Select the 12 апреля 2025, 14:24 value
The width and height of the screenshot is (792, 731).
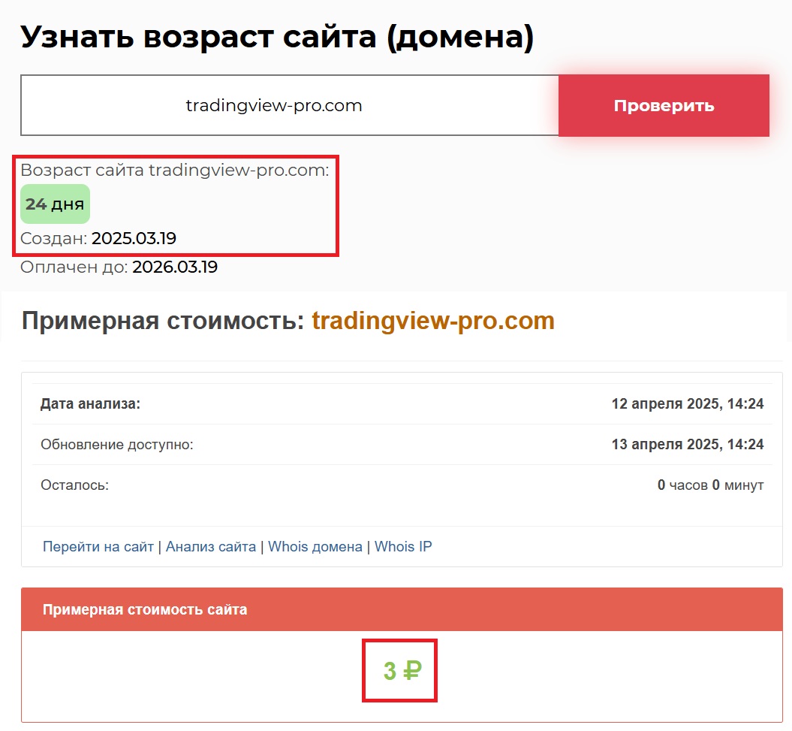(x=688, y=404)
